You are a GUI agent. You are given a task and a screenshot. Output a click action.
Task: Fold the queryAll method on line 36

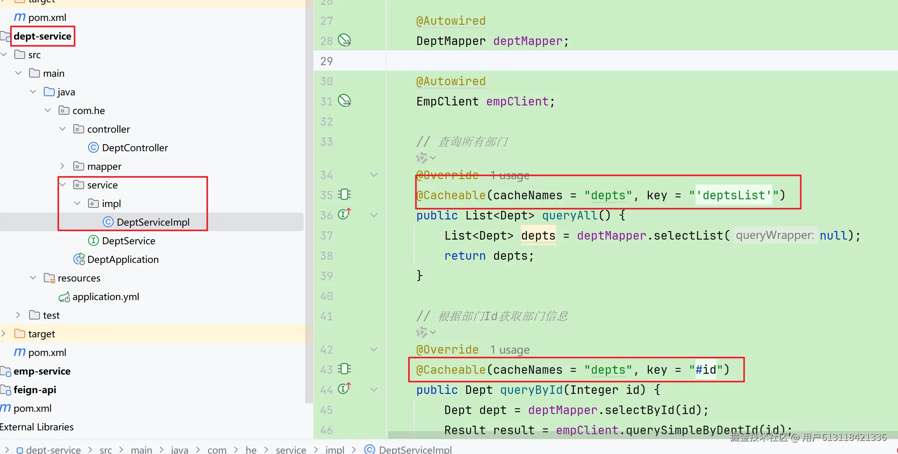pos(374,215)
